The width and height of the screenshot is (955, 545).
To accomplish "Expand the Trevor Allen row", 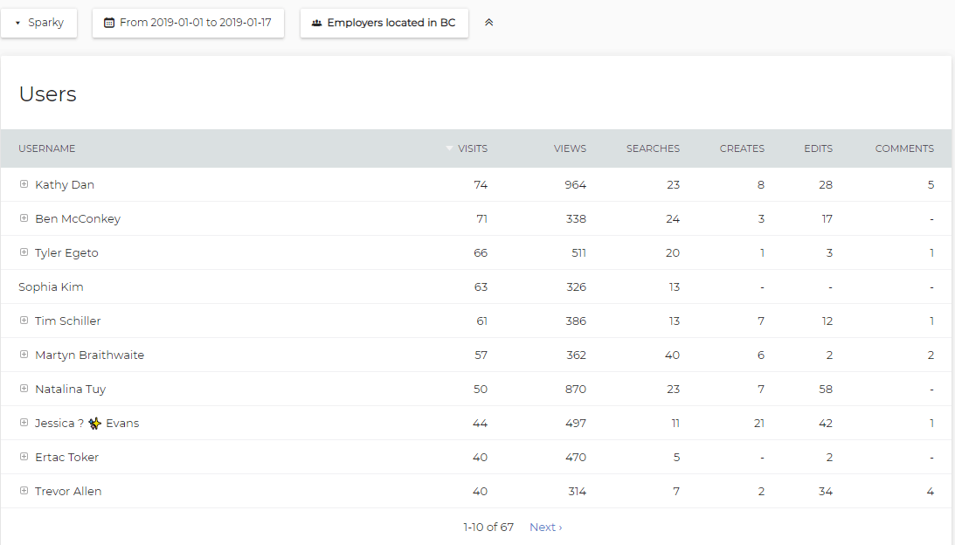I will (x=24, y=491).
